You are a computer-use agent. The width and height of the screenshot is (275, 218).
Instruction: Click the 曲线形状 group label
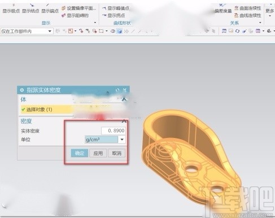point(122,23)
